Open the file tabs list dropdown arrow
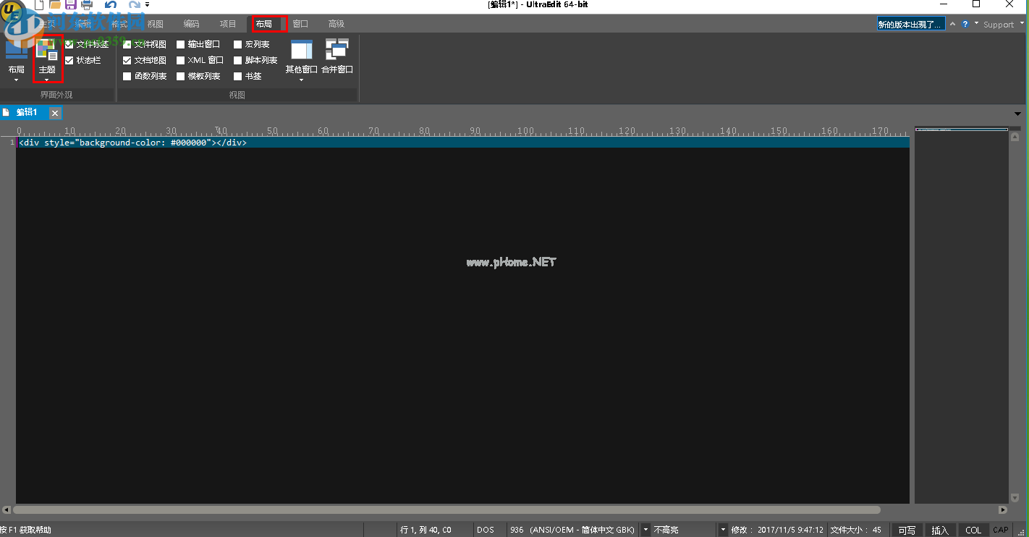Viewport: 1029px width, 537px height. 1017,114
